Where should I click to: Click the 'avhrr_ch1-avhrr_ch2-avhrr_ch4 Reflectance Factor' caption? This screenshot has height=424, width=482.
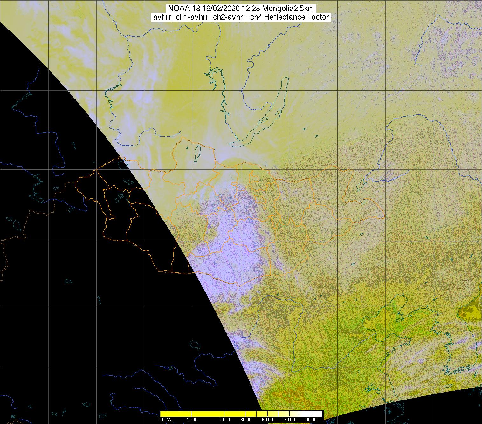[x=241, y=17]
